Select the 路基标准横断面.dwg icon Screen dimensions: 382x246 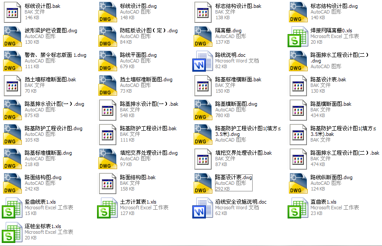pos(12,159)
